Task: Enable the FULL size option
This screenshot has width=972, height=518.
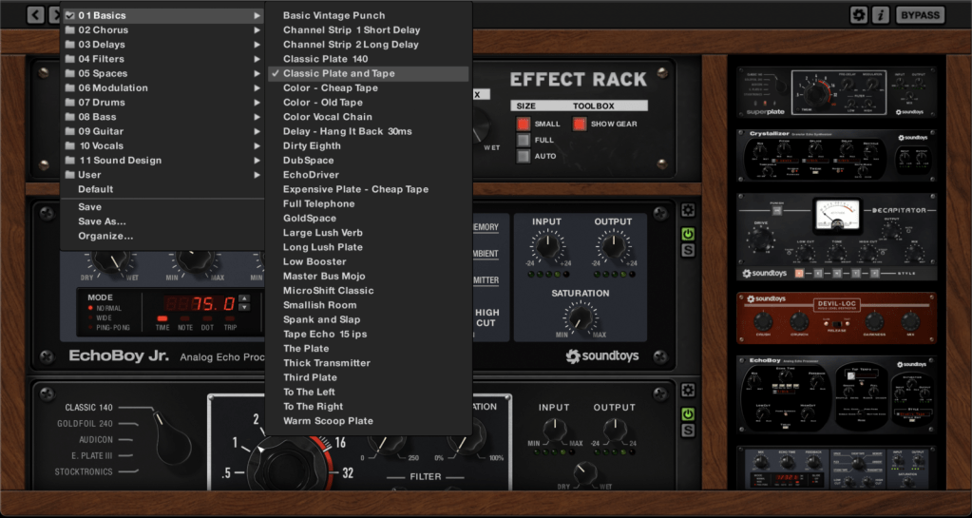Action: 523,140
